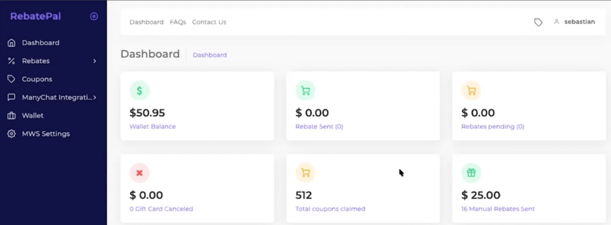Click the green dollar icon on Wallet Balance card
Viewport: 611px width, 225px height.
point(140,91)
